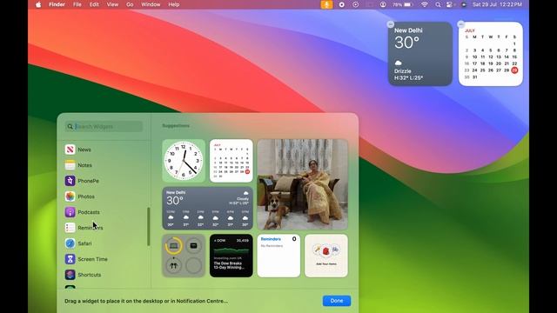Click the Done button
This screenshot has width=557, height=313.
pyautogui.click(x=337, y=301)
